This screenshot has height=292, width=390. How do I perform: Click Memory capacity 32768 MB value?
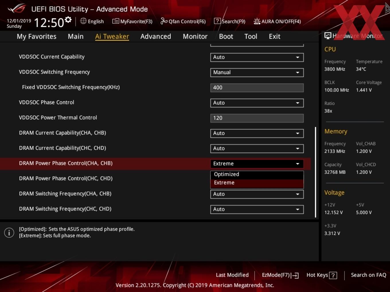click(335, 172)
